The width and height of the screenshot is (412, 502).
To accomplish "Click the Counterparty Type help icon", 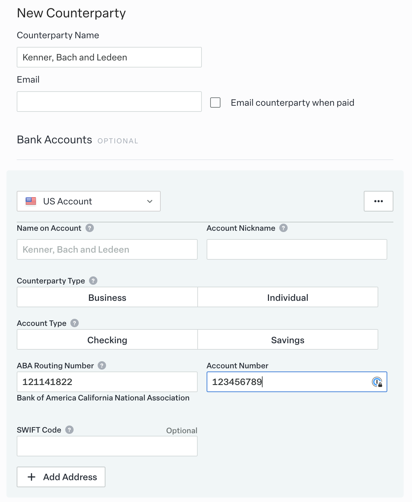I will (x=93, y=281).
